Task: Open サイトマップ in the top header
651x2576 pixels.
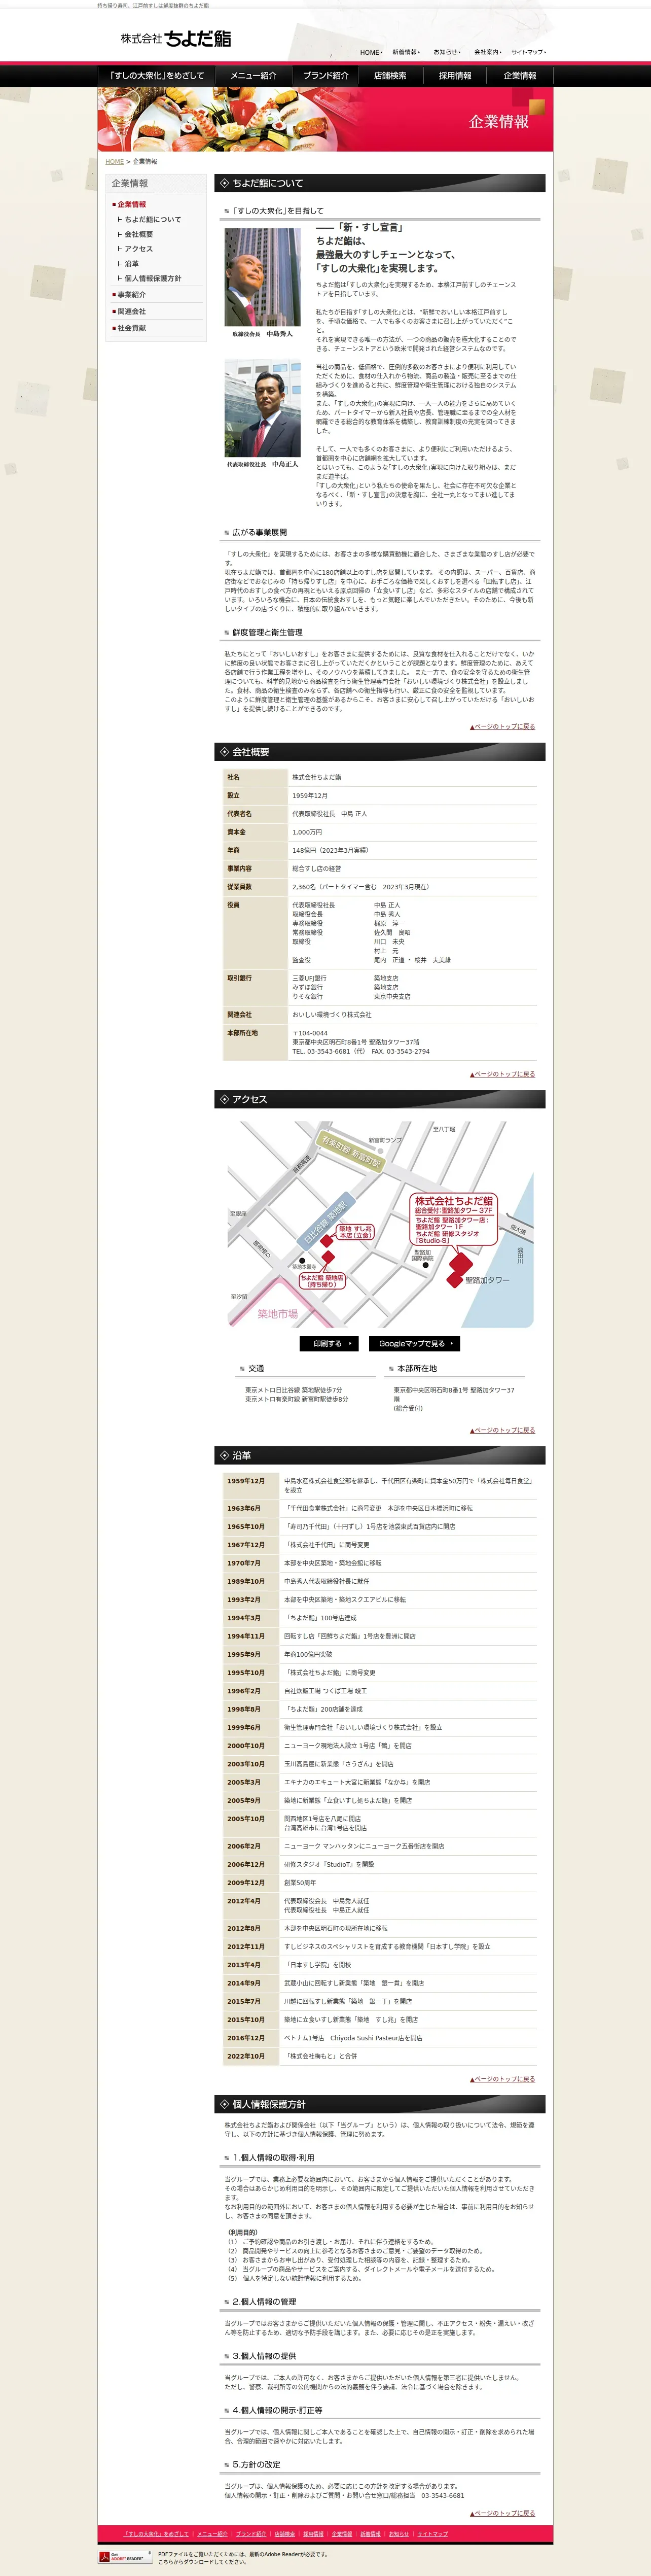Action: click(x=528, y=52)
